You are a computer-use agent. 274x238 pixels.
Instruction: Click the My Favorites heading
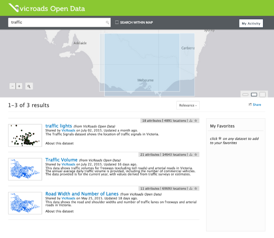coord(222,126)
